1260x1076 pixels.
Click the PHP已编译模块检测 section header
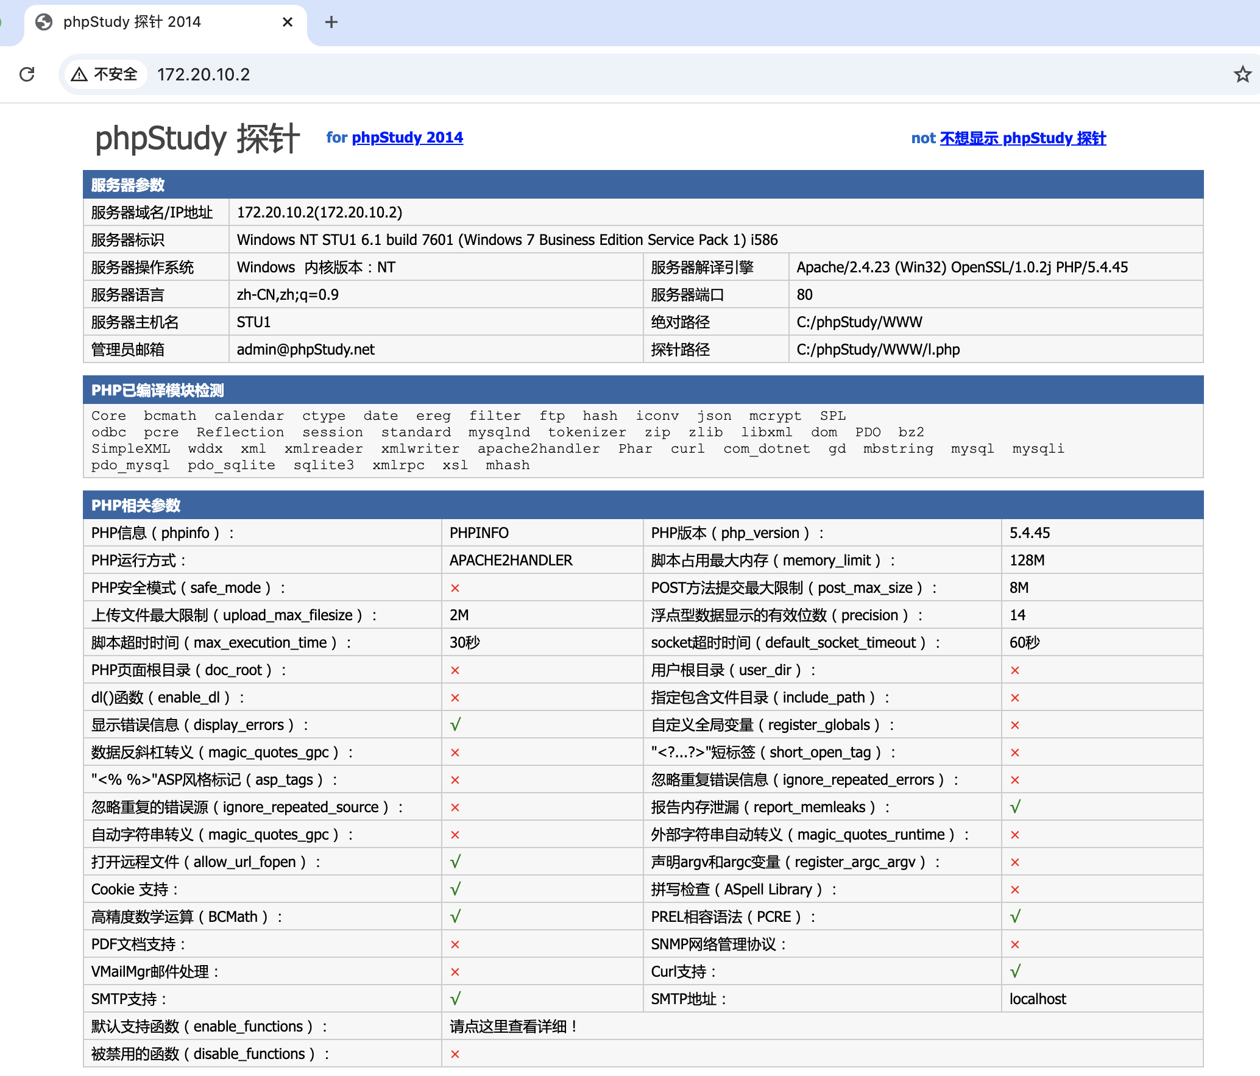(157, 391)
